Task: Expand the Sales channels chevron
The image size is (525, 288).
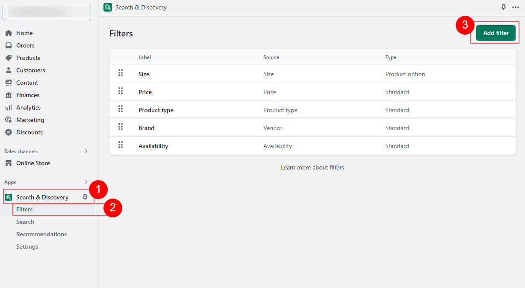Action: coord(86,151)
